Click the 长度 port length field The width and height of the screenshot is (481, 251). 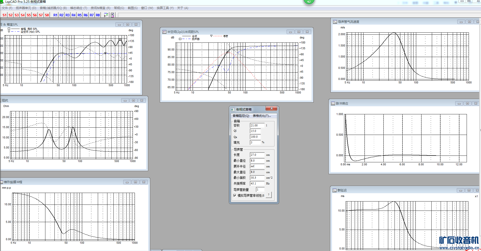tap(257, 155)
